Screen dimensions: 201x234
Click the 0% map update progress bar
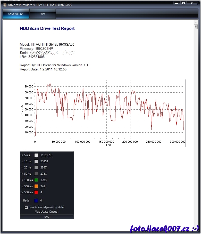click(47, 217)
